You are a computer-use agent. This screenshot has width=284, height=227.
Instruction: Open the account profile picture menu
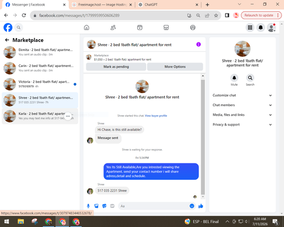click(x=272, y=28)
